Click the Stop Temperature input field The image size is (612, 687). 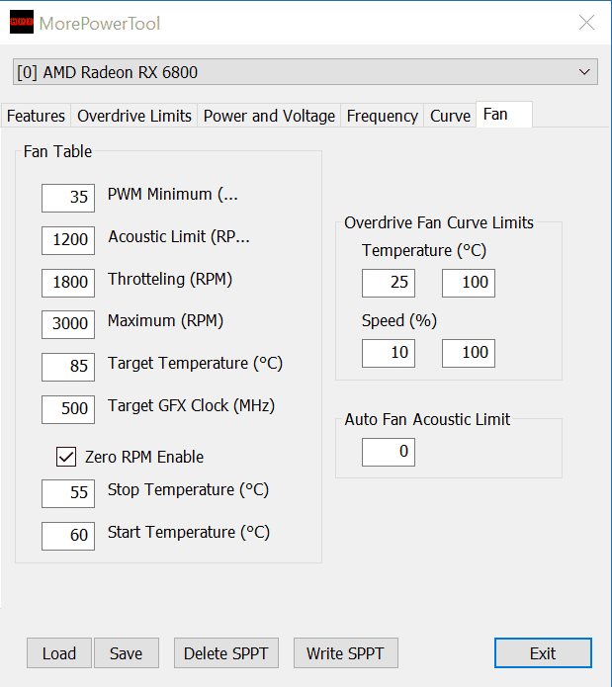click(68, 494)
